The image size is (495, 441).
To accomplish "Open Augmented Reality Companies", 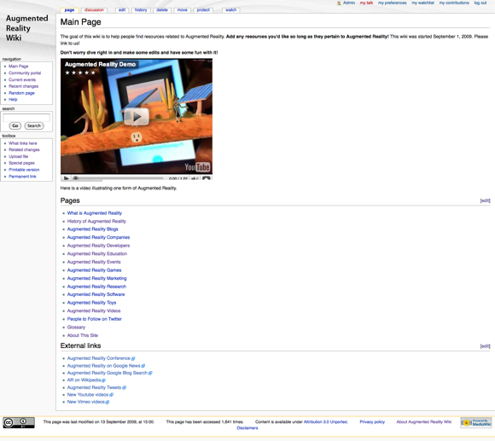I will coord(98,237).
